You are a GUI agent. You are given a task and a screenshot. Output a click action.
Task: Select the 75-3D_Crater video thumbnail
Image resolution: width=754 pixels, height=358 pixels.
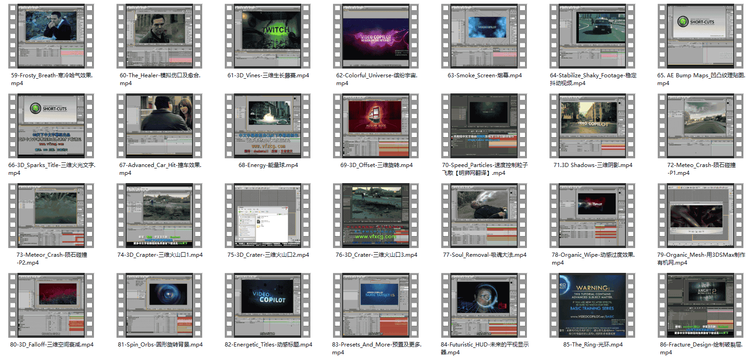pyautogui.click(x=268, y=216)
